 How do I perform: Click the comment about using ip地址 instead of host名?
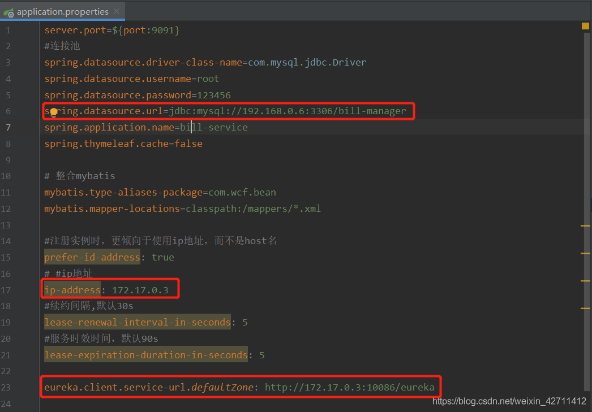pyautogui.click(x=161, y=241)
